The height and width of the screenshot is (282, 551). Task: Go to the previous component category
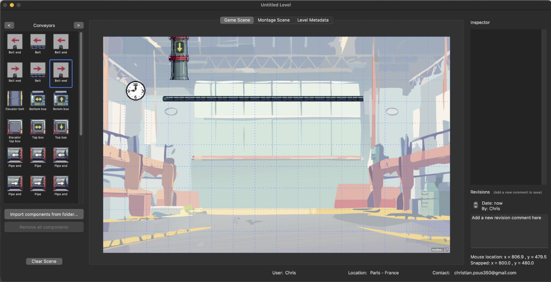click(9, 25)
